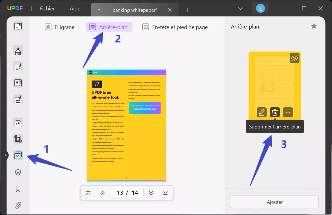Open the Prepare Form tool
332x215 pixels.
coord(18,83)
